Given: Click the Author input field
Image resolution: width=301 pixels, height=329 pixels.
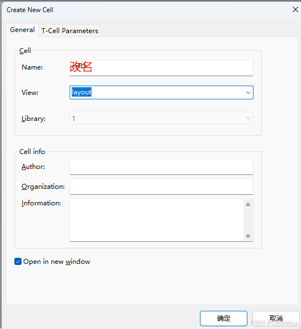Looking at the screenshot, I should coord(161,167).
